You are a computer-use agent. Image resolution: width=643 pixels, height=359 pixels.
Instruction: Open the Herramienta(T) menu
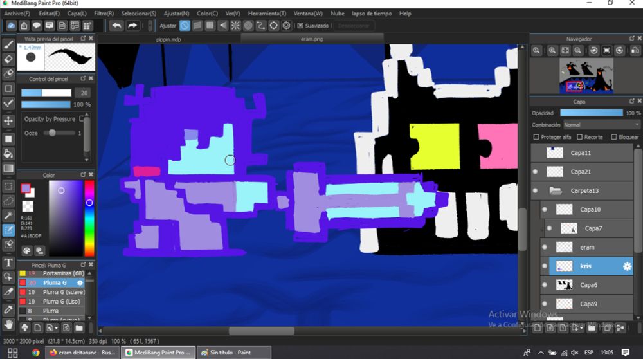coord(267,14)
